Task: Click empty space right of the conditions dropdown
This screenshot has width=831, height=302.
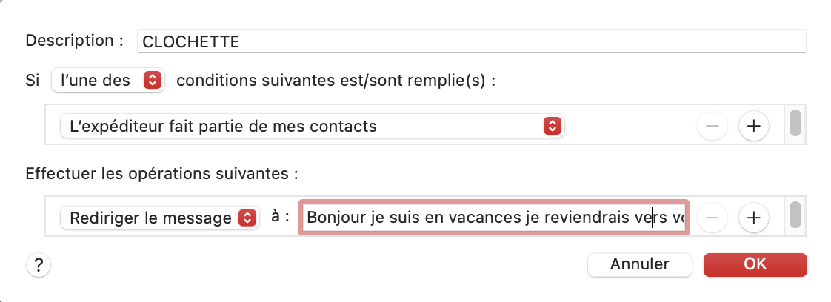Action: pyautogui.click(x=630, y=126)
